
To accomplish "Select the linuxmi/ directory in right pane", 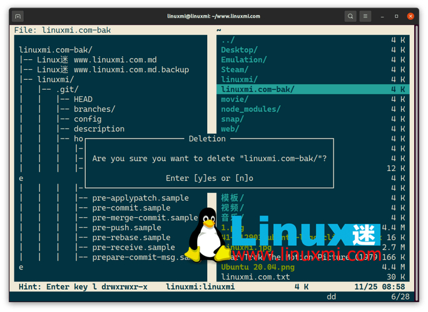I will pyautogui.click(x=313, y=79).
